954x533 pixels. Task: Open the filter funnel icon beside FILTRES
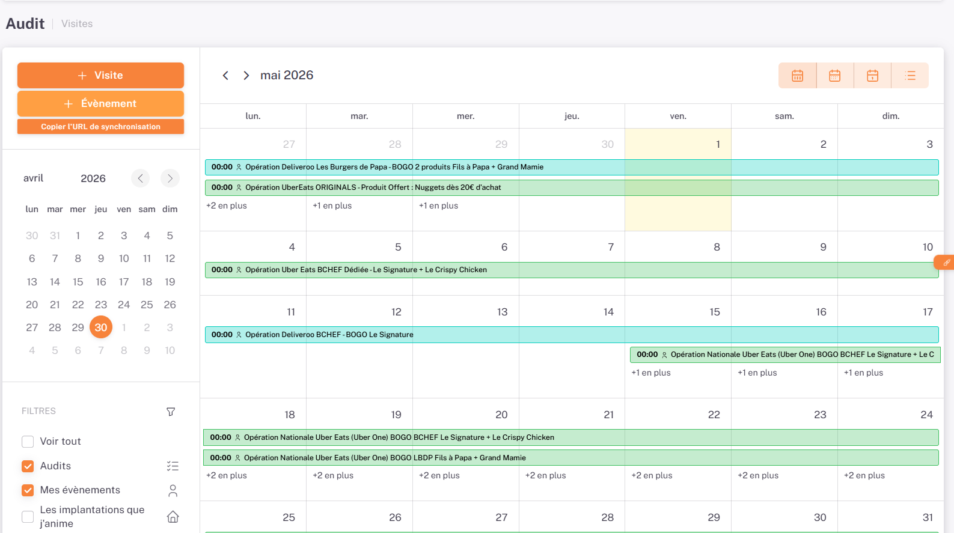point(171,412)
